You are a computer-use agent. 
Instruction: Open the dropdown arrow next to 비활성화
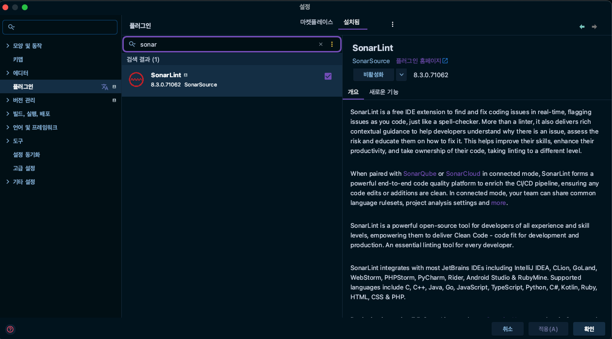401,75
